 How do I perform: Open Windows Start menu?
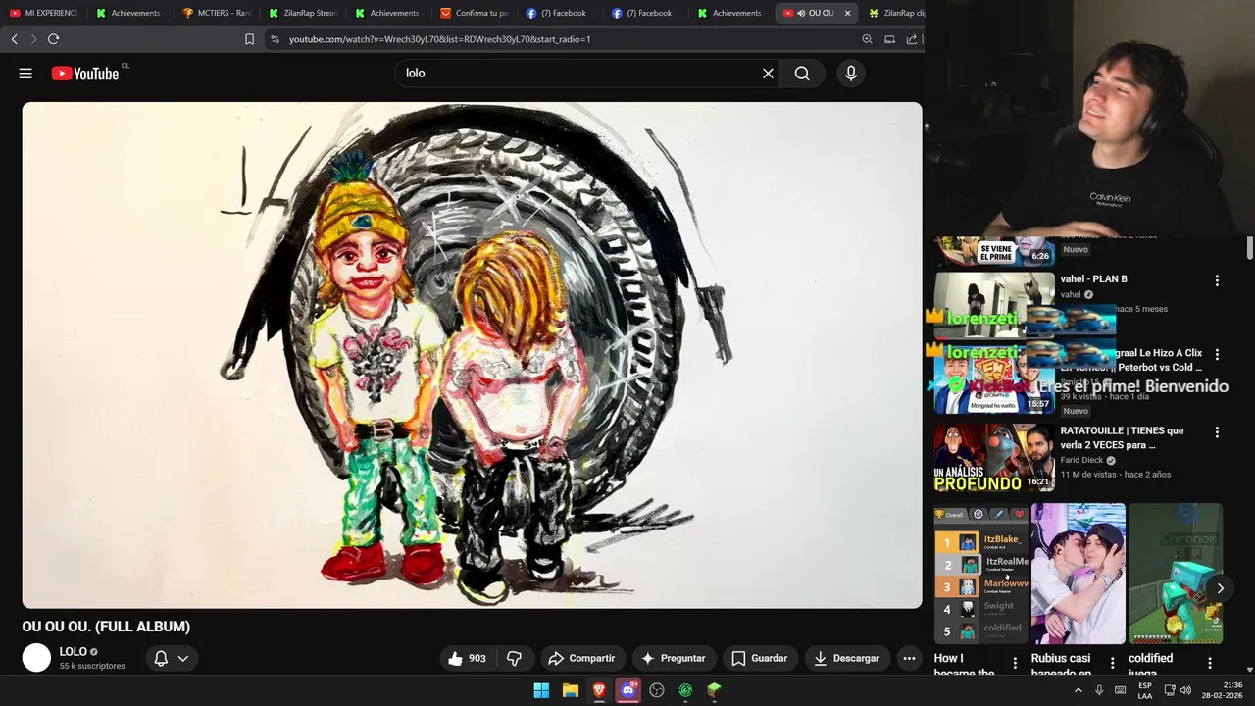[x=541, y=690]
